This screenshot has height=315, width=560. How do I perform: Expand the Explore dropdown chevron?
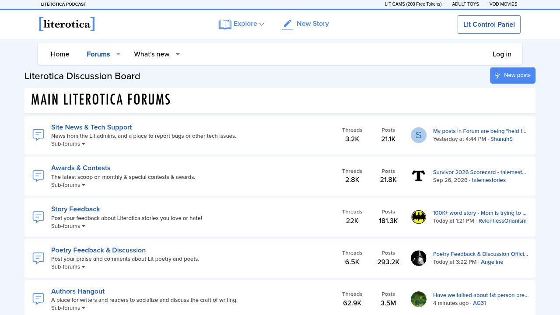(262, 24)
